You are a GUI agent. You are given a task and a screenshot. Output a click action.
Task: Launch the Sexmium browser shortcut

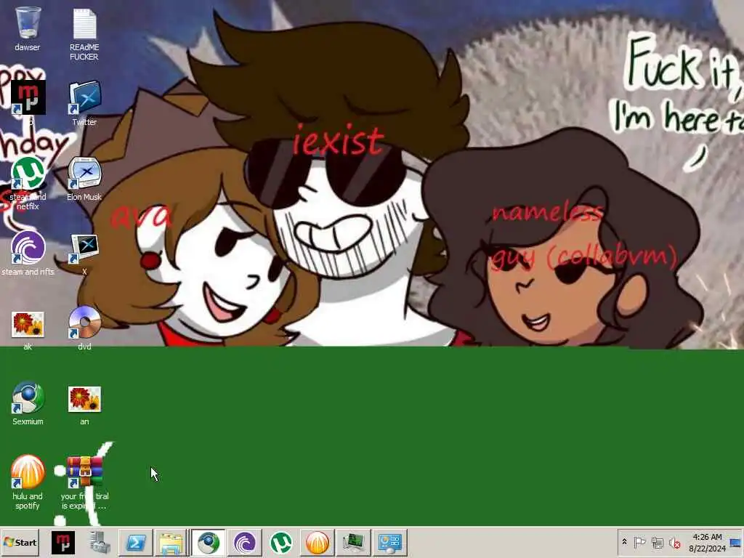pyautogui.click(x=28, y=403)
